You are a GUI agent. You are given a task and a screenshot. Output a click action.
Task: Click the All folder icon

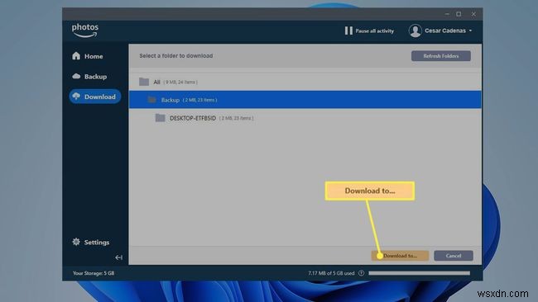pos(144,82)
